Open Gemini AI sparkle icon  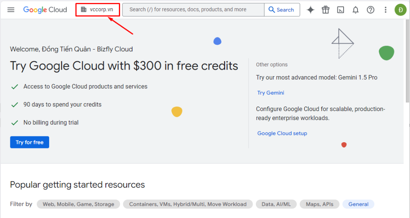pyautogui.click(x=310, y=10)
